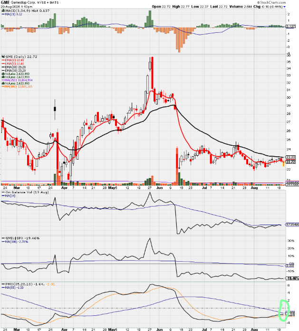The width and height of the screenshot is (299, 331).
Task: Open the blue dropdown arrow beside Chg
Action: [284, 7]
